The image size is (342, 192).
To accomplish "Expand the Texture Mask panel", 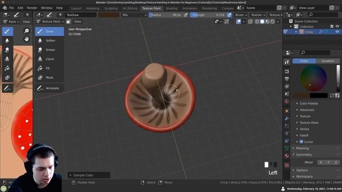I will (309, 123).
